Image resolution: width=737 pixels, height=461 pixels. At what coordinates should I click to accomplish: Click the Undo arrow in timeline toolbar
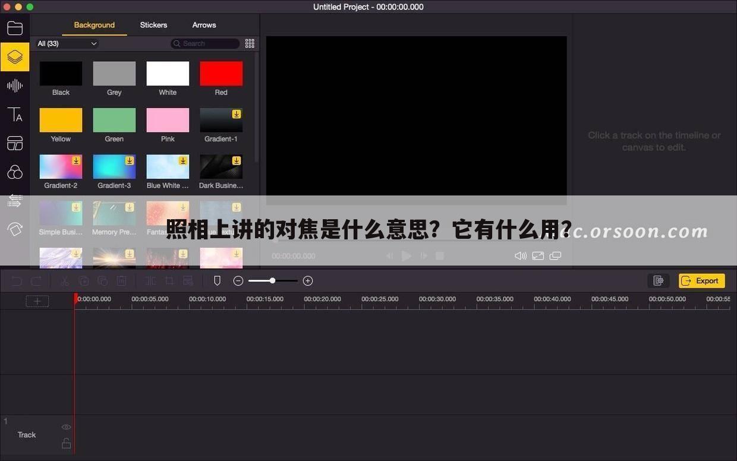tap(17, 281)
